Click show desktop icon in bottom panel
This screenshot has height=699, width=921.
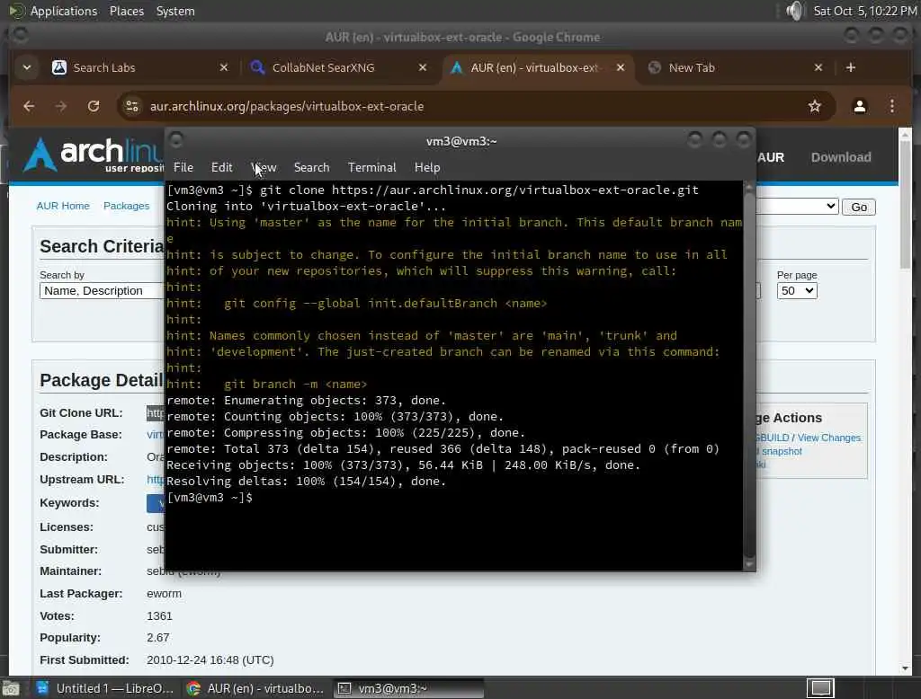(11, 688)
